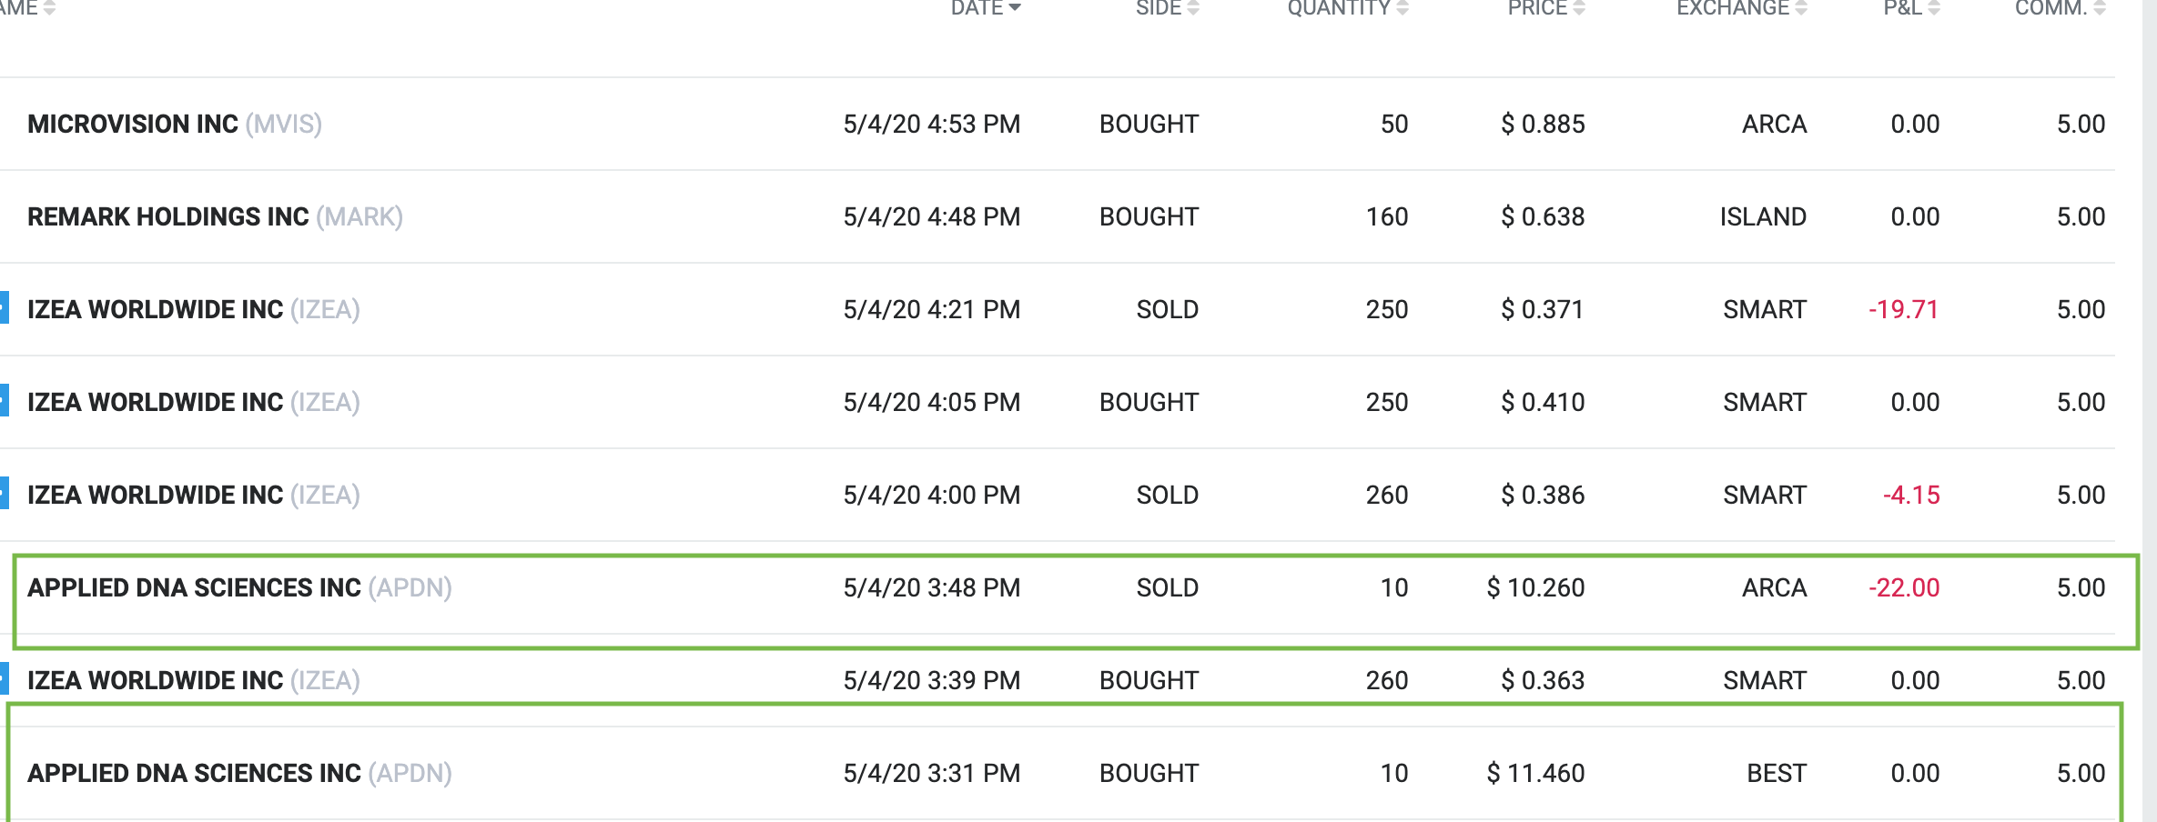The width and height of the screenshot is (2157, 822).
Task: Click the DATE column descending sort arrow
Action: [1015, 8]
